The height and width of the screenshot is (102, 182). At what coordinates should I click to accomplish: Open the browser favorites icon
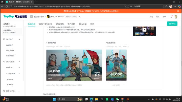(x=166, y=6)
